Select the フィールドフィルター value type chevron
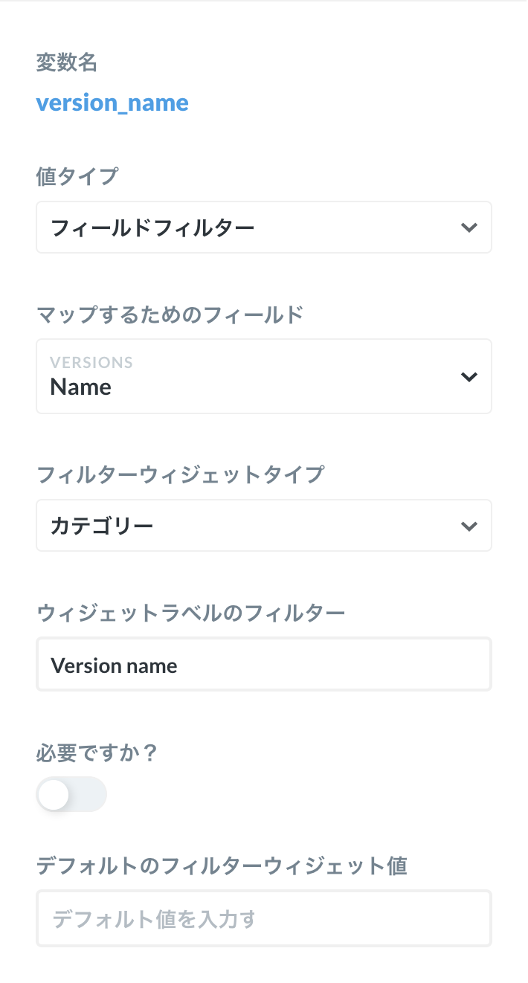The width and height of the screenshot is (528, 983). click(x=469, y=228)
